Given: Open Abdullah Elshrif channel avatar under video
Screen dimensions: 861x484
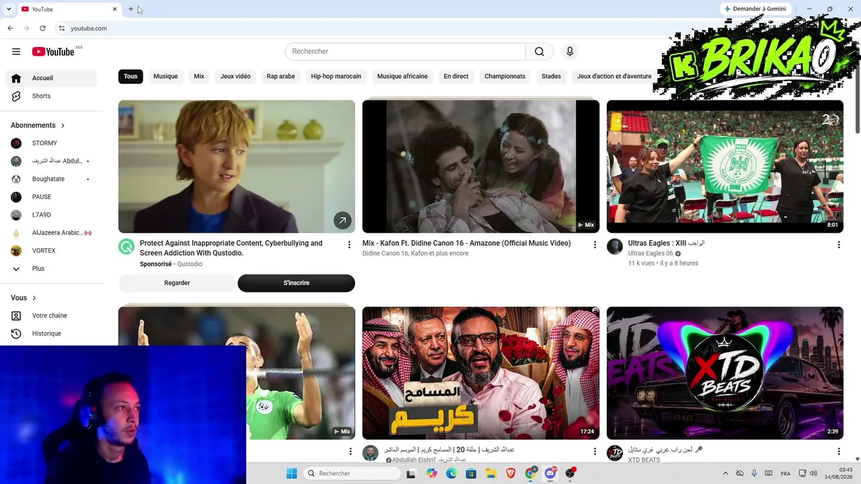Looking at the screenshot, I should click(x=371, y=453).
